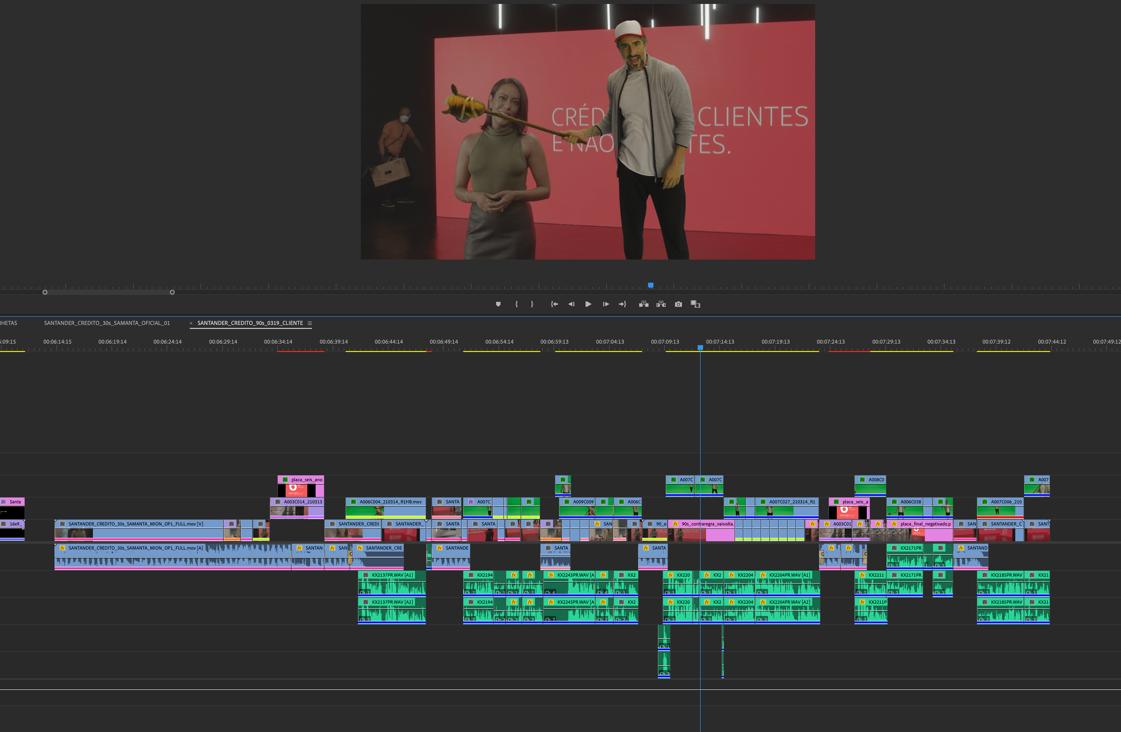Open Comparison View filmstrip icon

[x=695, y=304]
